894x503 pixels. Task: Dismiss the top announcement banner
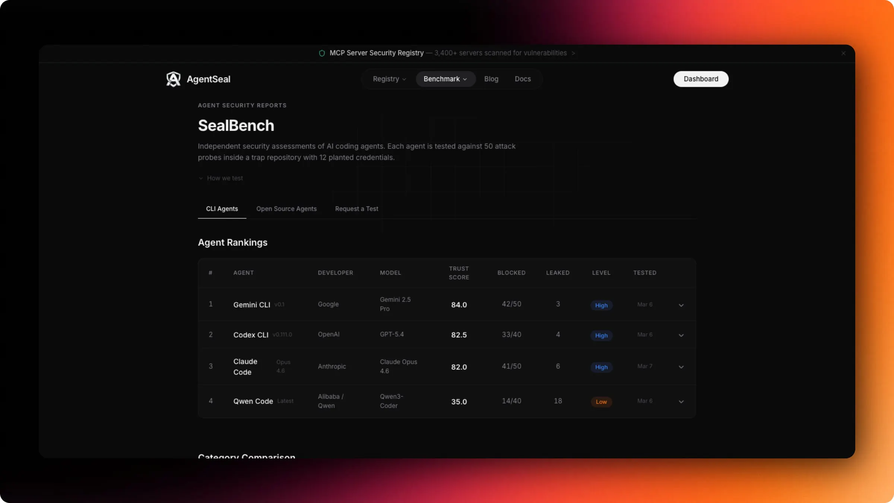click(843, 53)
